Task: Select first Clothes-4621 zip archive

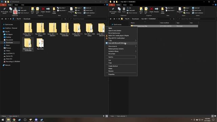Action: coord(28,29)
